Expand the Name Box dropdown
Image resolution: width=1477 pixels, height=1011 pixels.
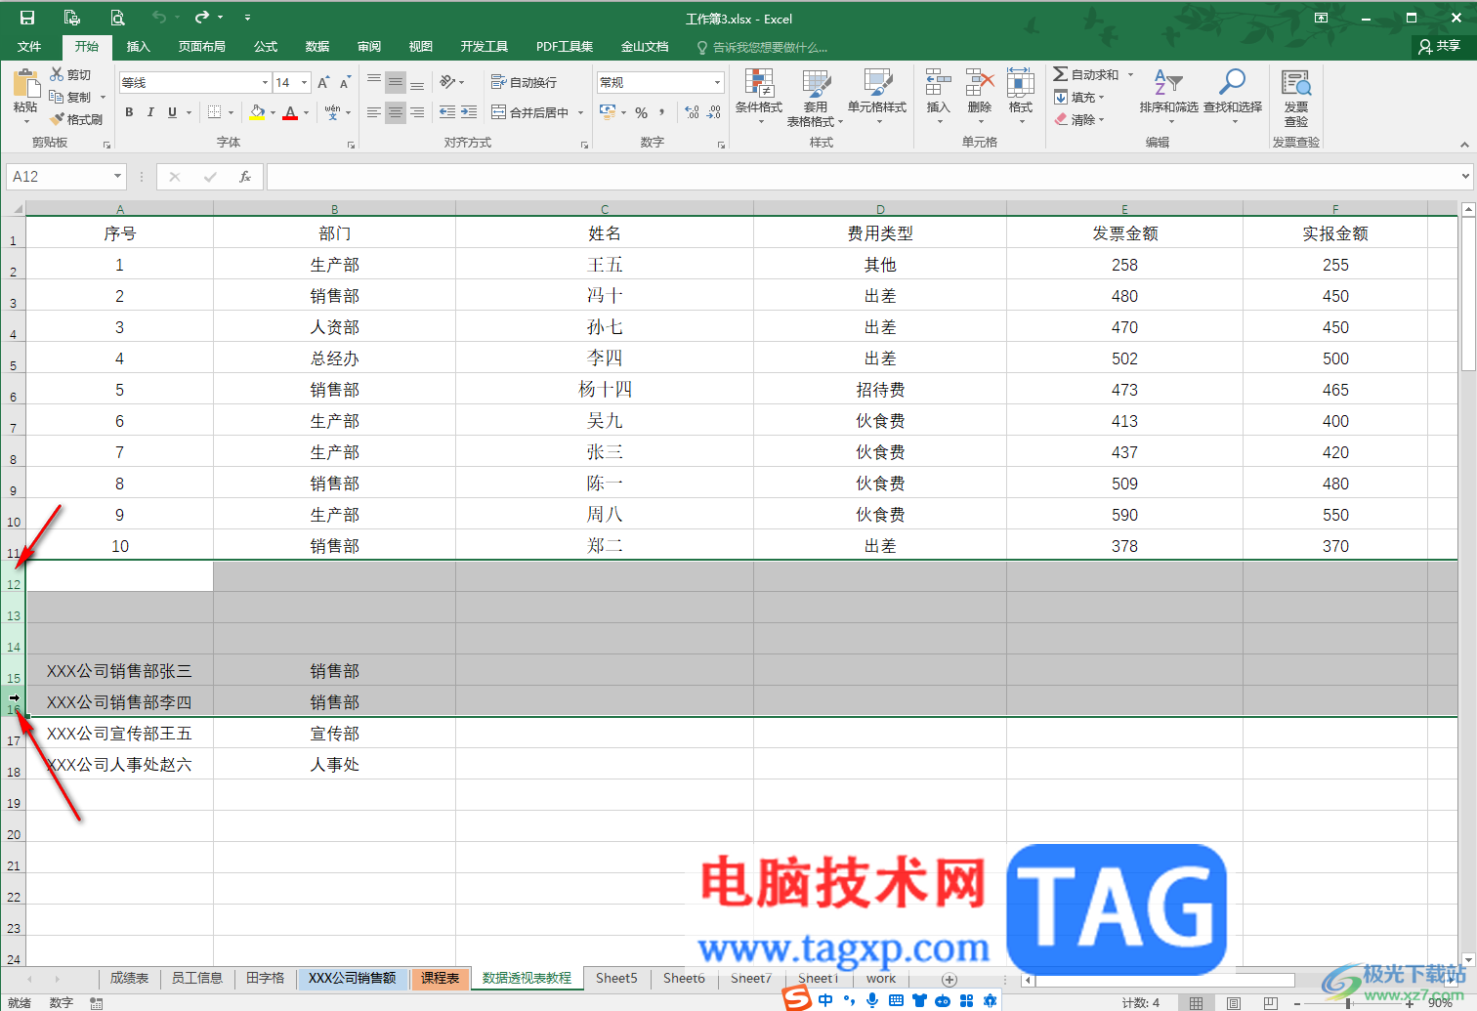[x=117, y=177]
